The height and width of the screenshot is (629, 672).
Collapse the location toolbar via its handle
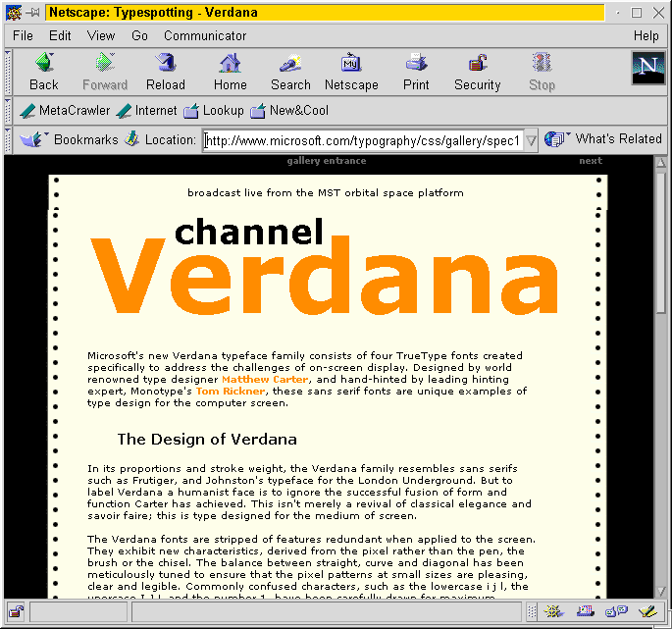8,139
